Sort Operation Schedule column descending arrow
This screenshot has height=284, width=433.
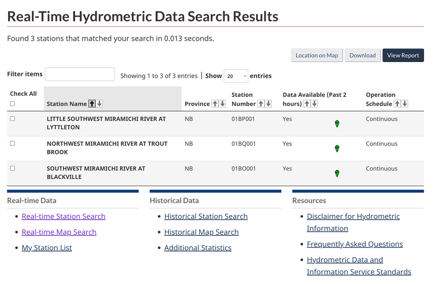[x=405, y=104]
